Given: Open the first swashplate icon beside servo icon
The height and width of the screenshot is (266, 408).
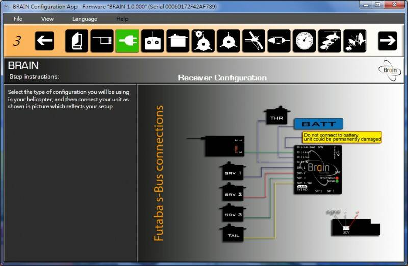Looking at the screenshot, I should 203,41.
